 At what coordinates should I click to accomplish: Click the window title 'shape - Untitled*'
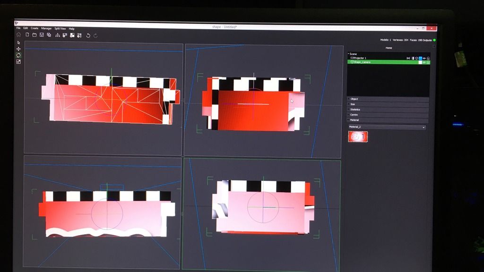pyautogui.click(x=225, y=27)
